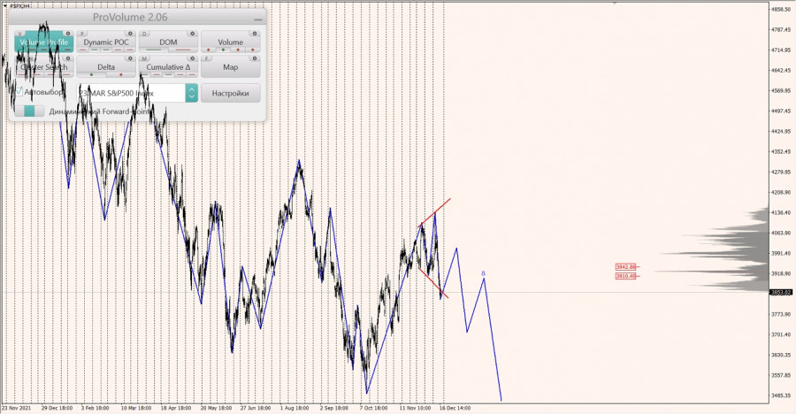
Task: Switch the Динамический Forward-Points toggle
Action: coord(30,111)
